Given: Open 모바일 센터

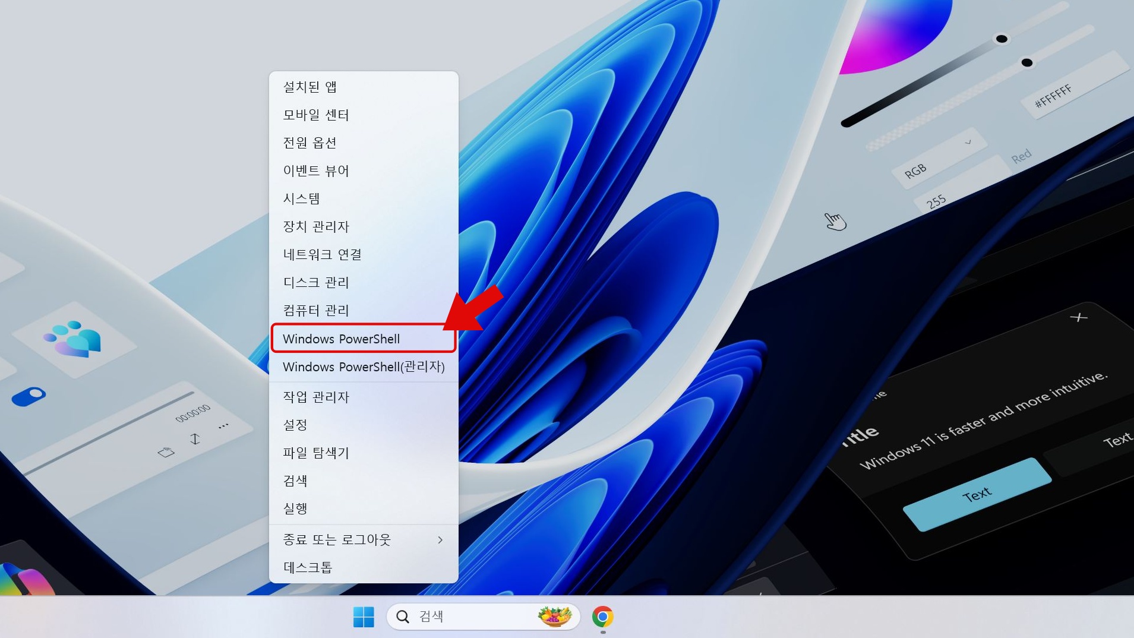Looking at the screenshot, I should point(316,115).
